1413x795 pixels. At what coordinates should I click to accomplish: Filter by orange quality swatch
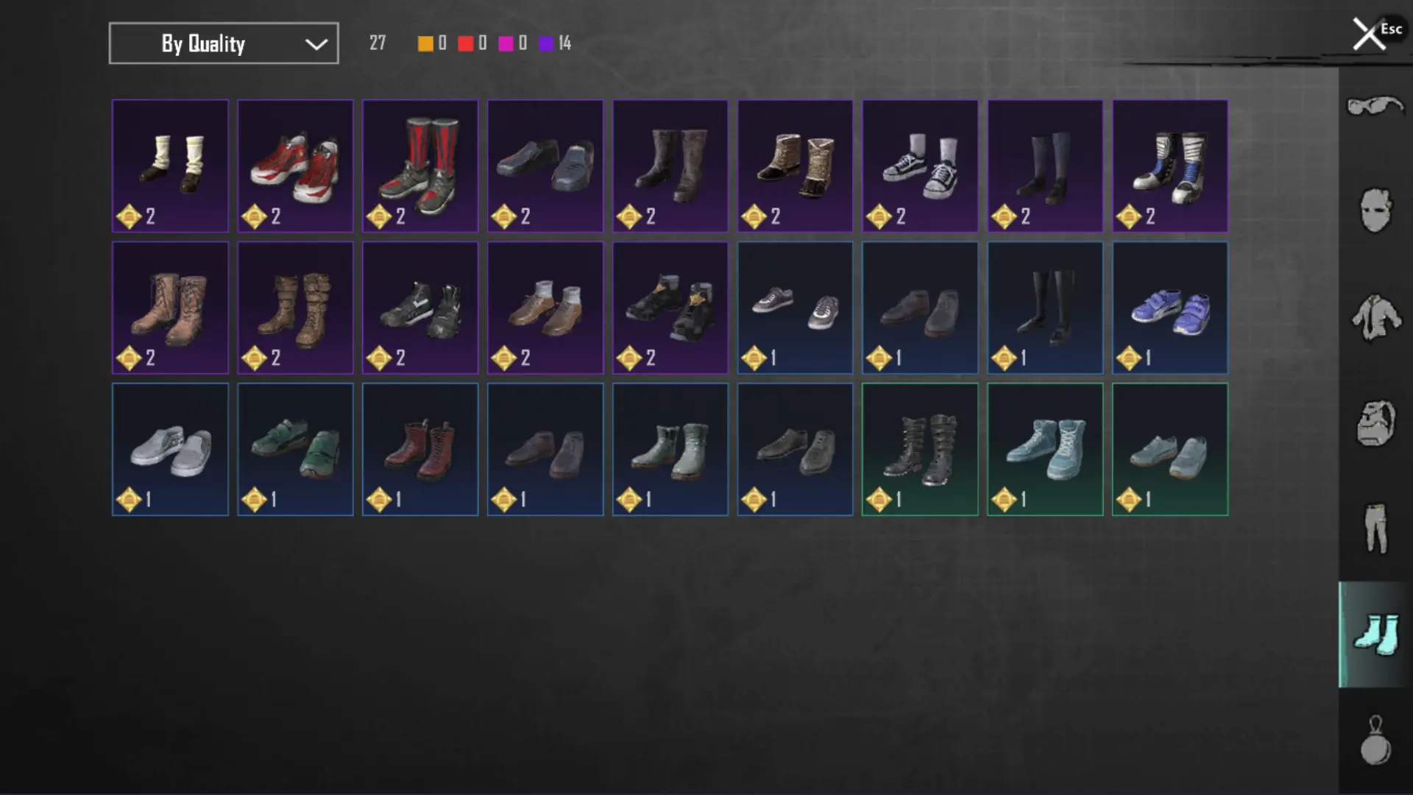pyautogui.click(x=425, y=43)
